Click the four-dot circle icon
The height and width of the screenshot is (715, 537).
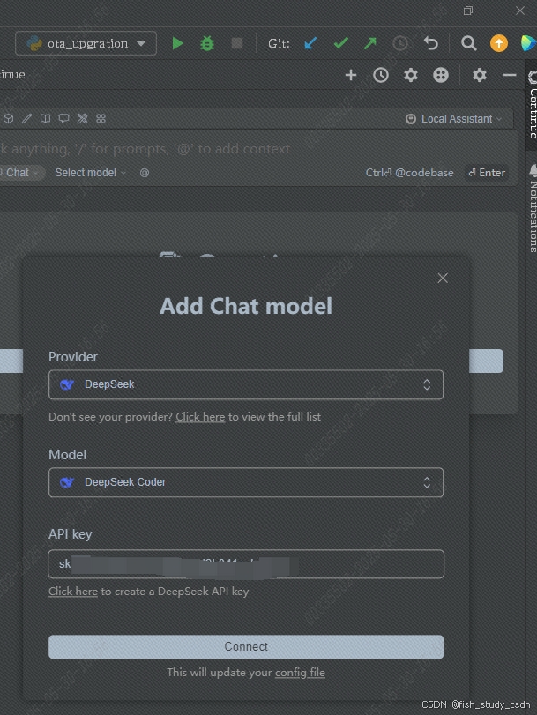440,75
